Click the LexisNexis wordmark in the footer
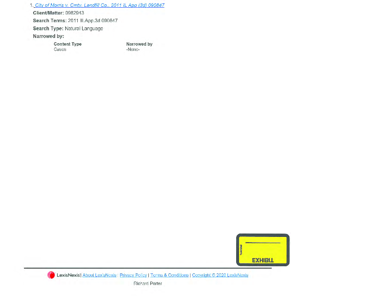 tap(68, 275)
